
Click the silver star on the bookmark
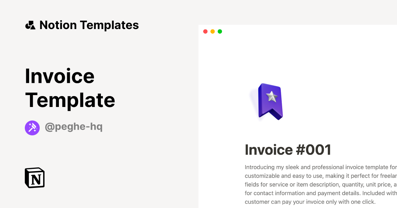point(271,96)
